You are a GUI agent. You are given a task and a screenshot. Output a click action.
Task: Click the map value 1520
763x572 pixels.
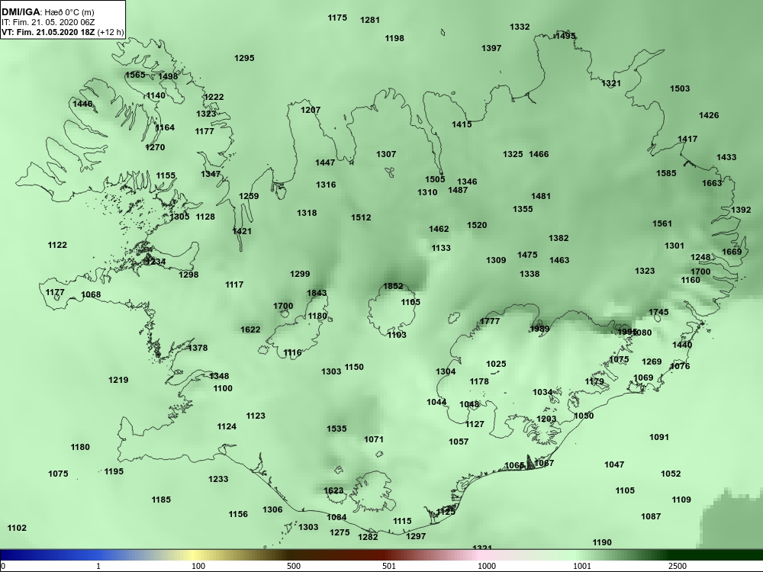[x=477, y=225]
